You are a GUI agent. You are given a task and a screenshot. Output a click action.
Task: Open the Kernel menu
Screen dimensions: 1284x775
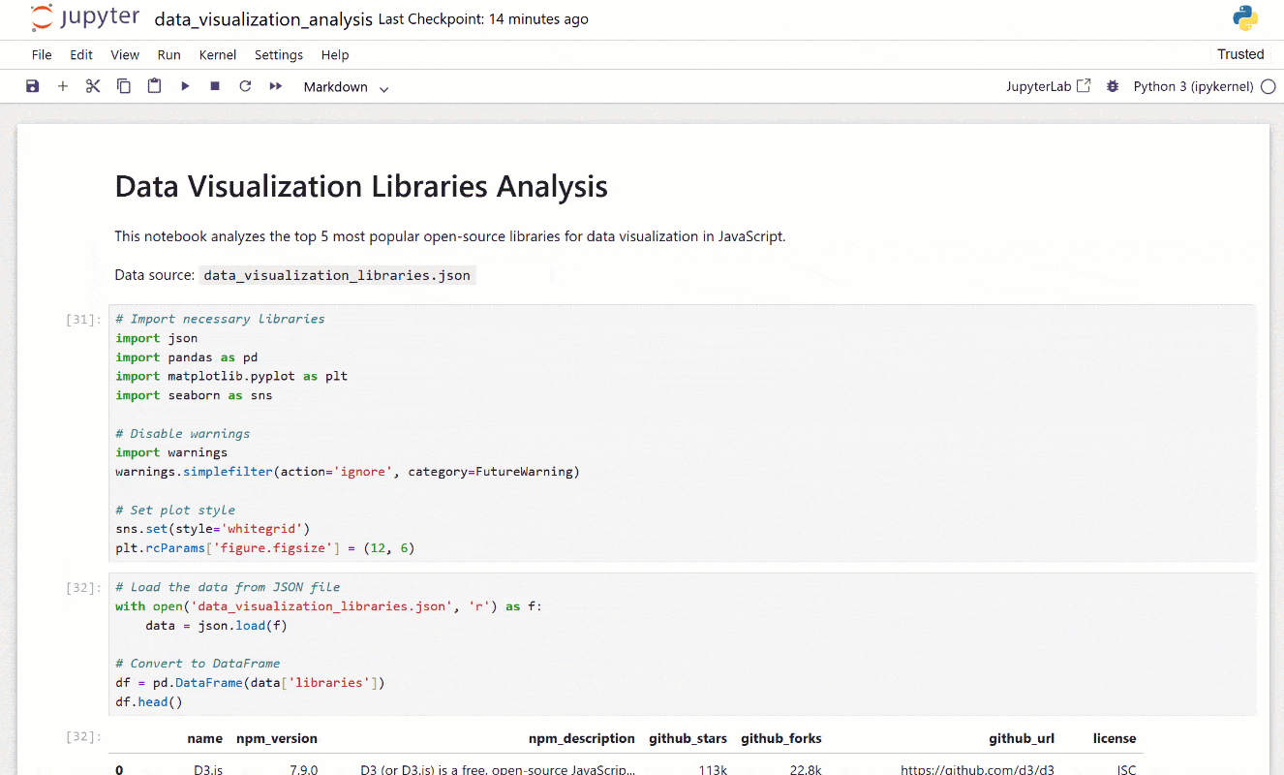[x=218, y=55]
